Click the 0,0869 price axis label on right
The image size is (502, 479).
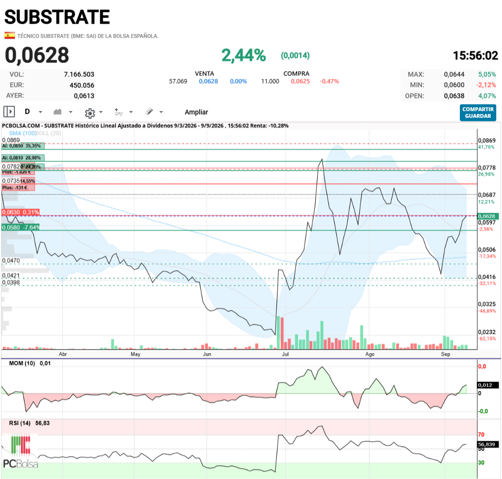[x=487, y=140]
